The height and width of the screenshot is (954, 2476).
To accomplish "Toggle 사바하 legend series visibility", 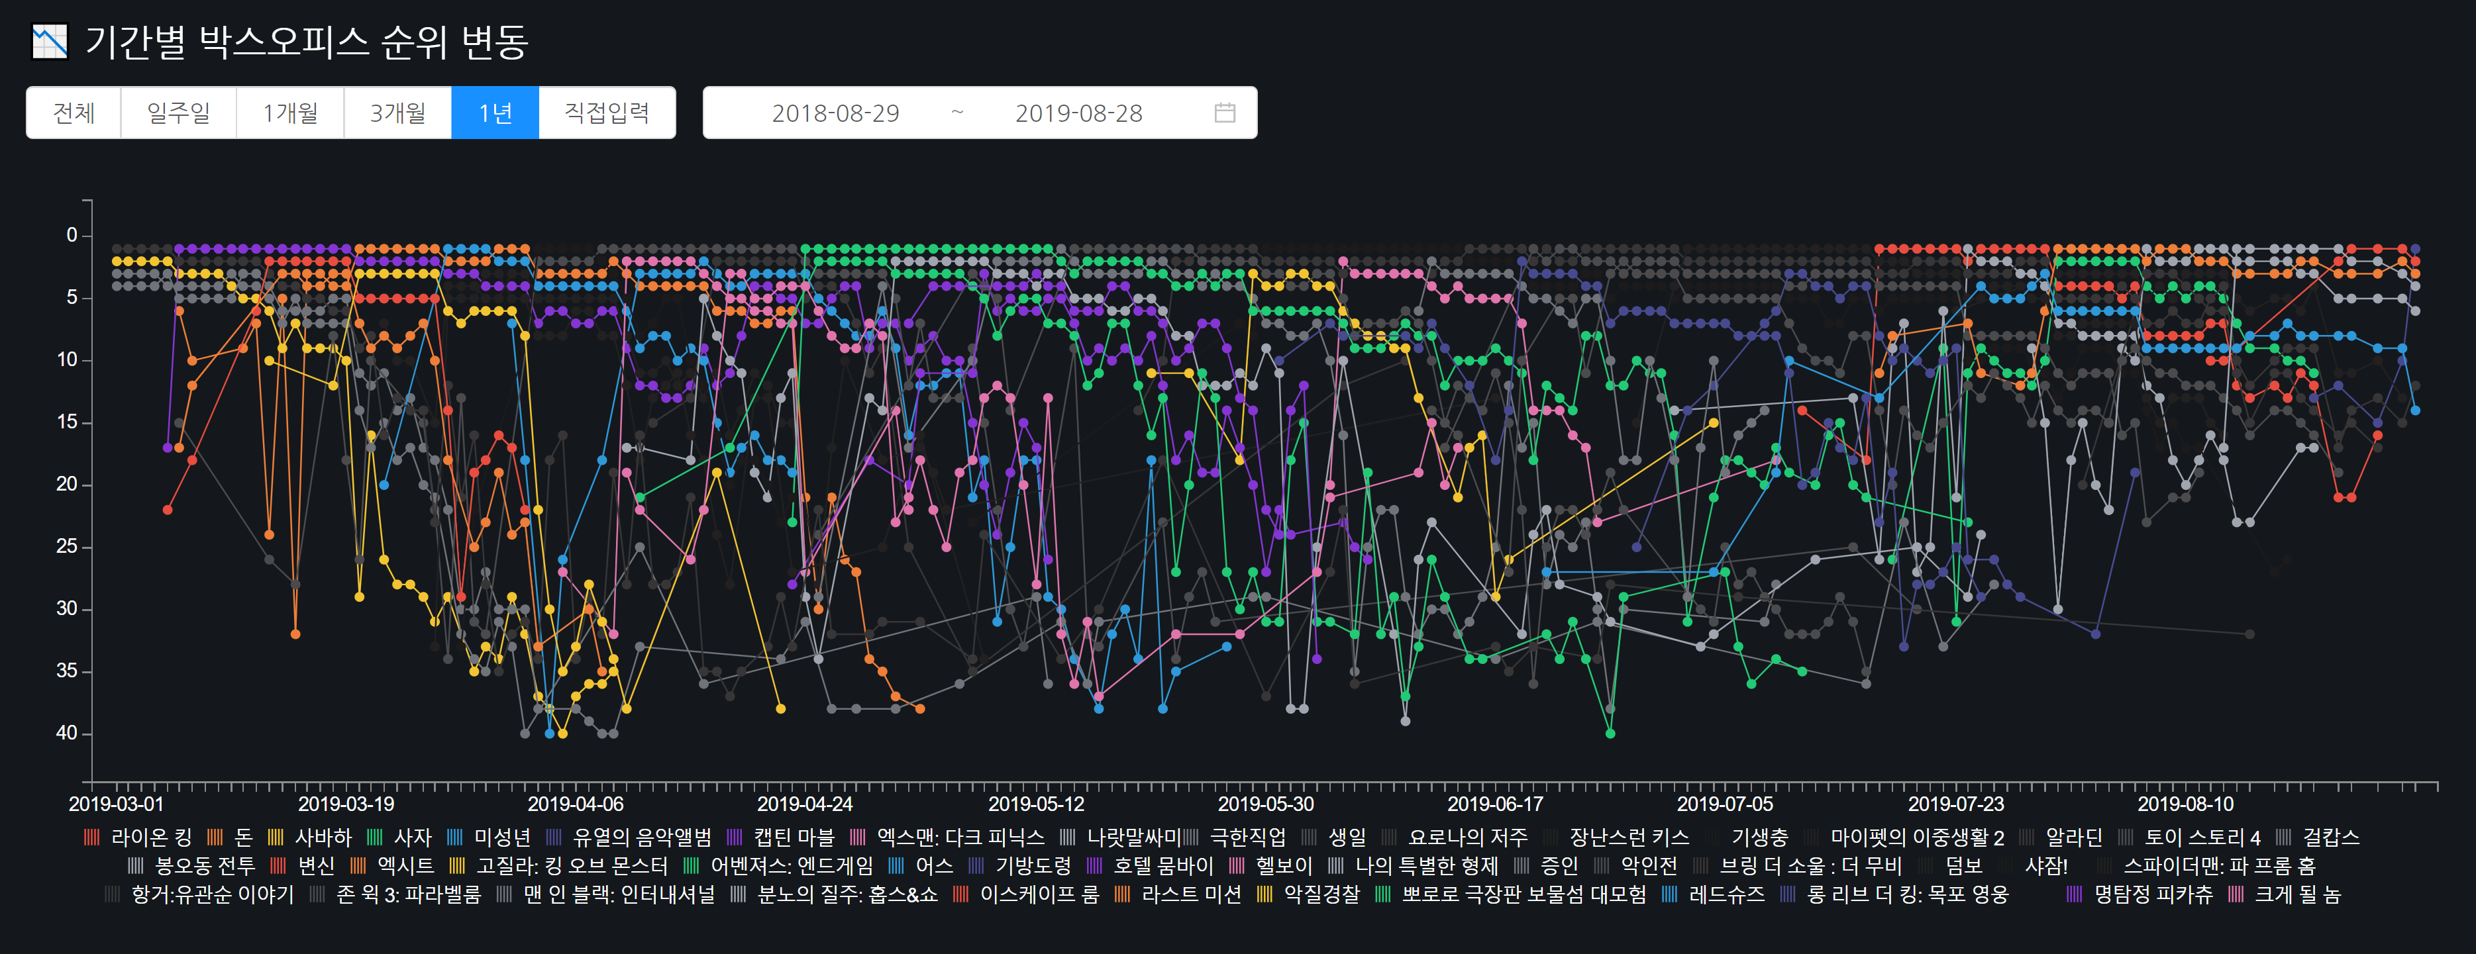I will pos(323,837).
